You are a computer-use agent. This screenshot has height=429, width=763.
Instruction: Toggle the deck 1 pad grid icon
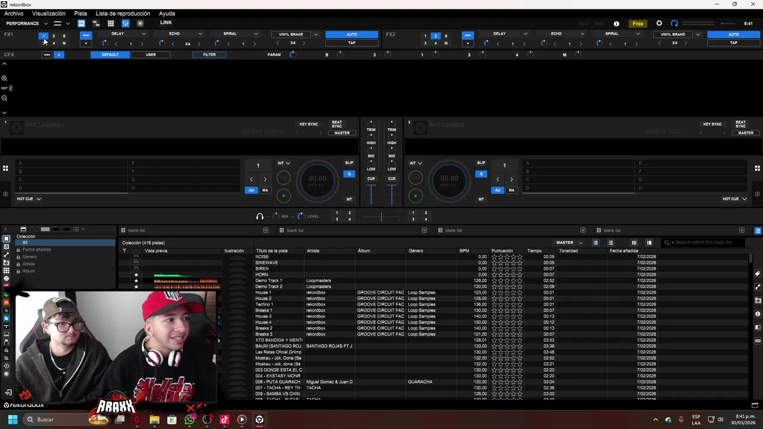click(5, 169)
